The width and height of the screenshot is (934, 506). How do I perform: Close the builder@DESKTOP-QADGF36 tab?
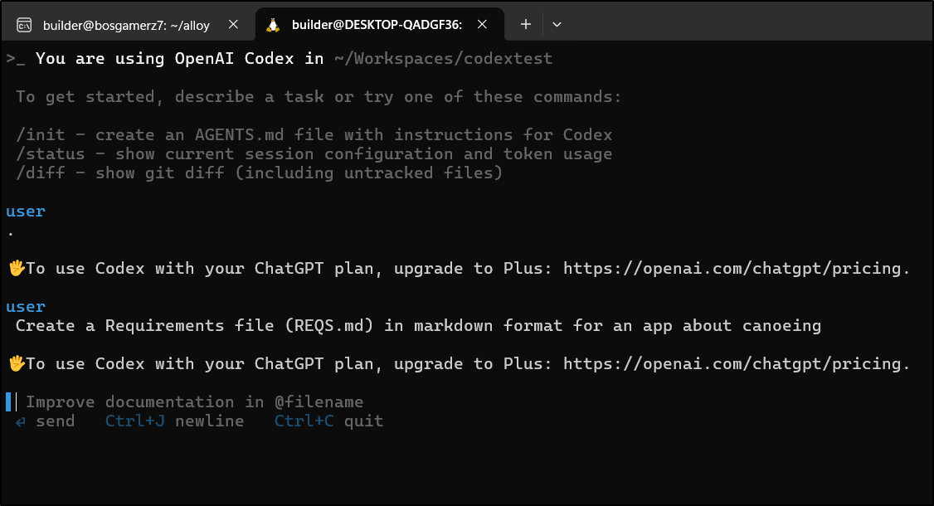click(483, 24)
